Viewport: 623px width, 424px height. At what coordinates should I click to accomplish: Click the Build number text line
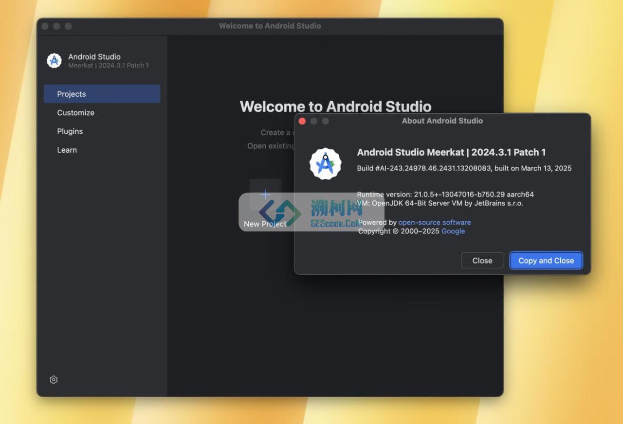point(464,168)
